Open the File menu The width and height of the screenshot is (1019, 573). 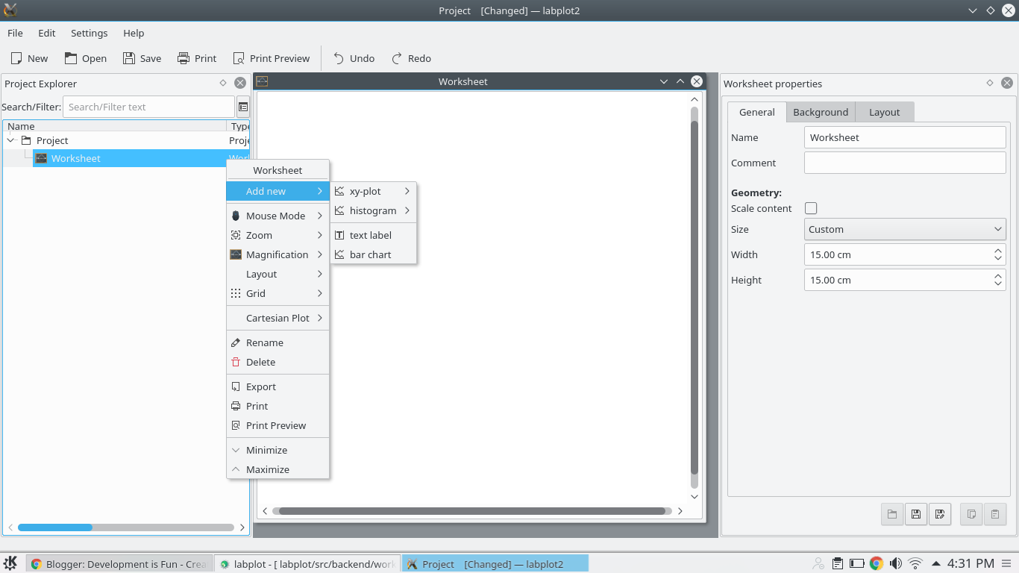(15, 33)
